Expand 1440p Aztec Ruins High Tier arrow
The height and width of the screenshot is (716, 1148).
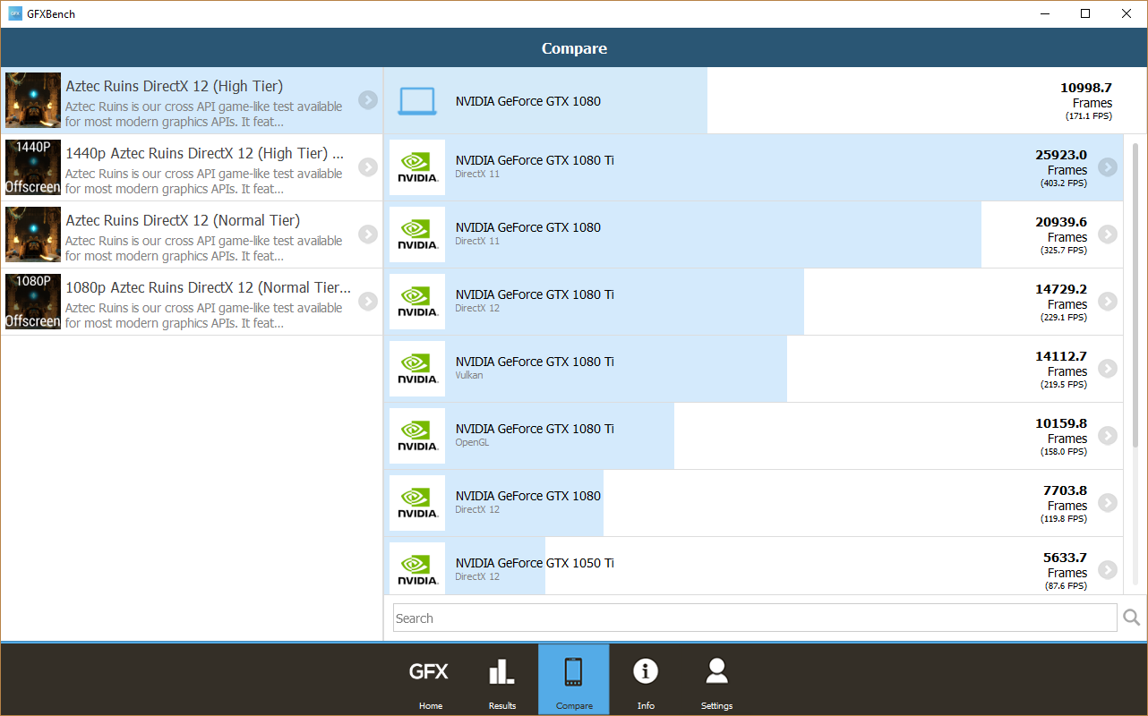point(368,167)
